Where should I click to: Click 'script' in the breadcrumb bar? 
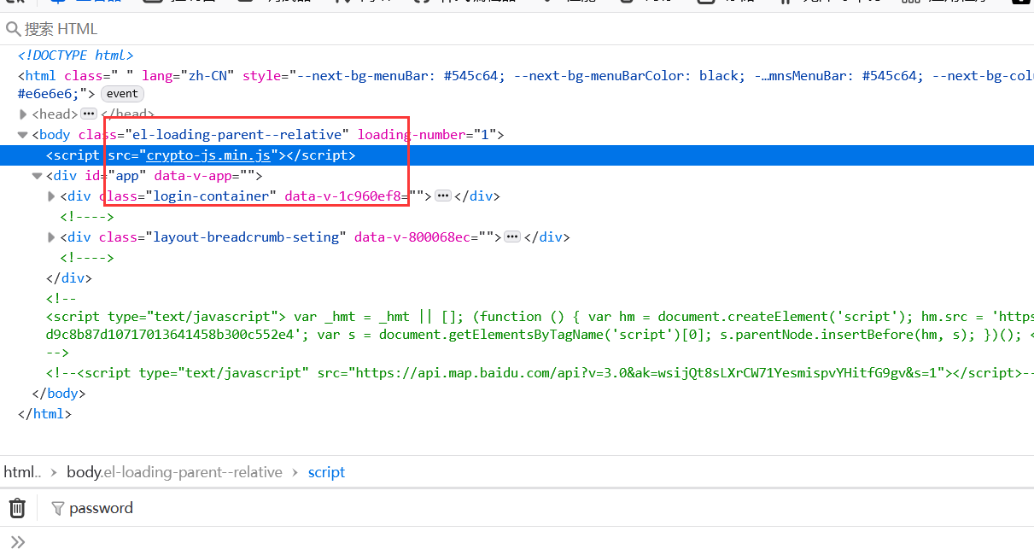coord(326,471)
